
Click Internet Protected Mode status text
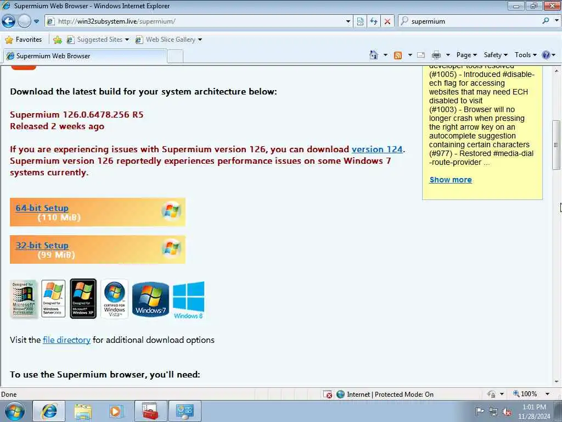tap(390, 395)
